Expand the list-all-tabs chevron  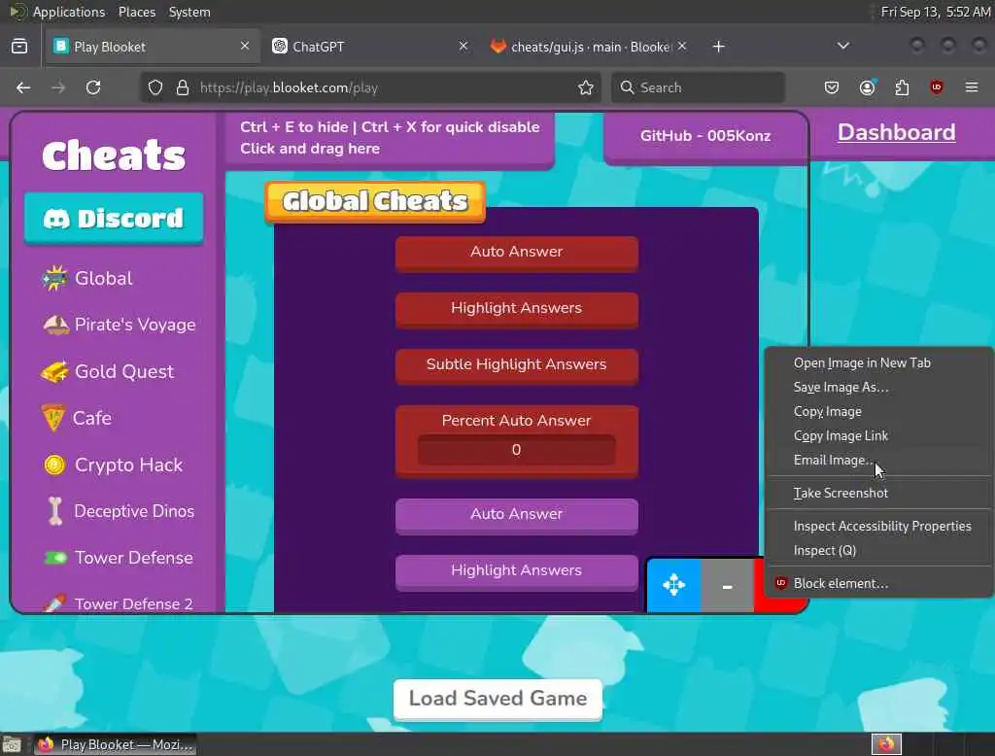(x=842, y=47)
